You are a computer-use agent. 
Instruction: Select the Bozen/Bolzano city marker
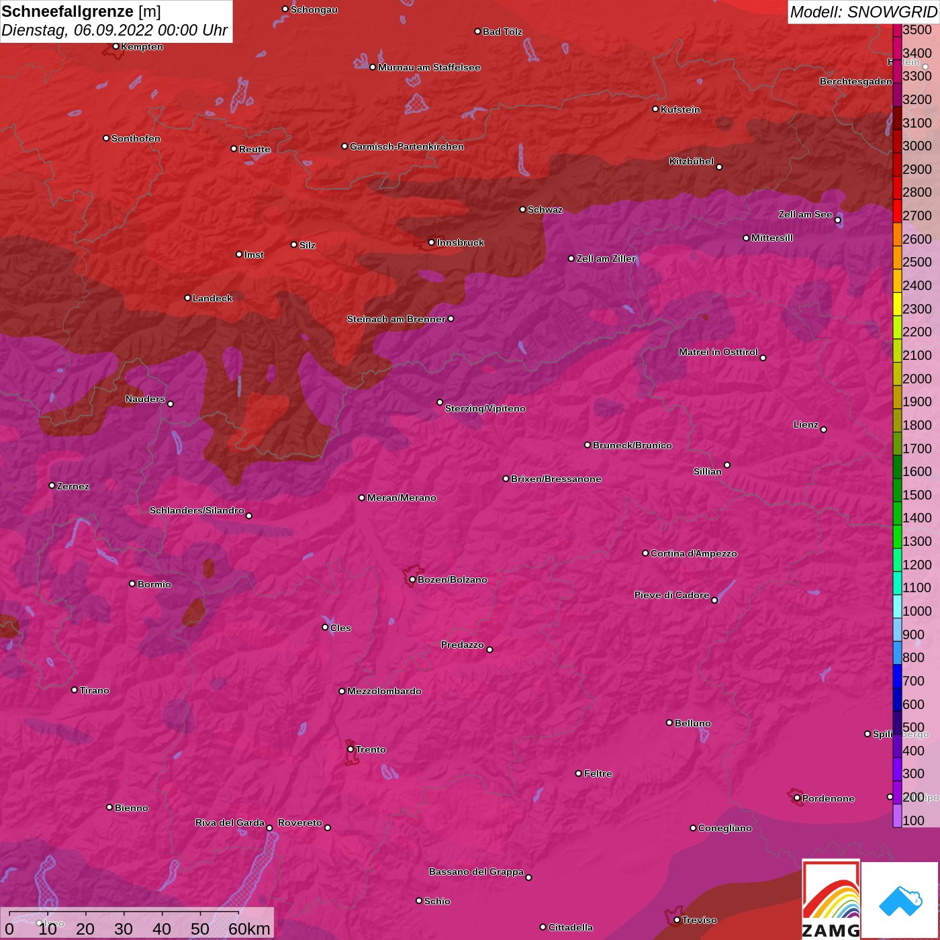(412, 579)
